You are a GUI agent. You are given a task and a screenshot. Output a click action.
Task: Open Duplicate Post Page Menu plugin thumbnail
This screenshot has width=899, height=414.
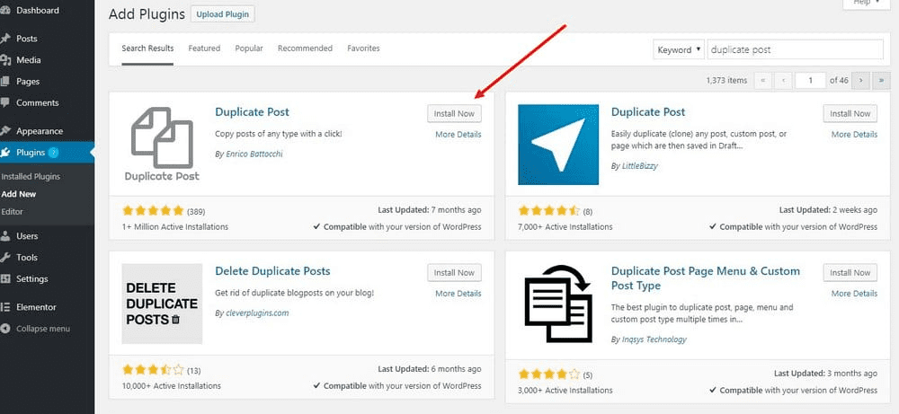pos(558,304)
